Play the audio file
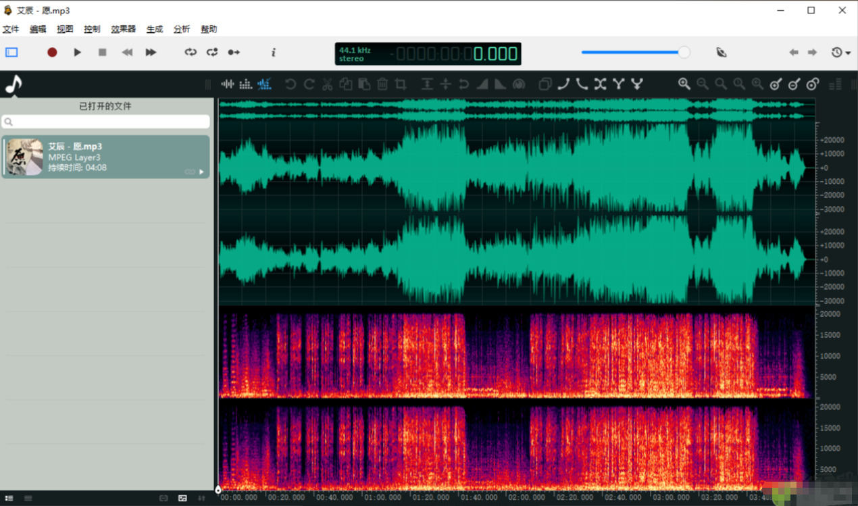858x506 pixels. (x=77, y=52)
